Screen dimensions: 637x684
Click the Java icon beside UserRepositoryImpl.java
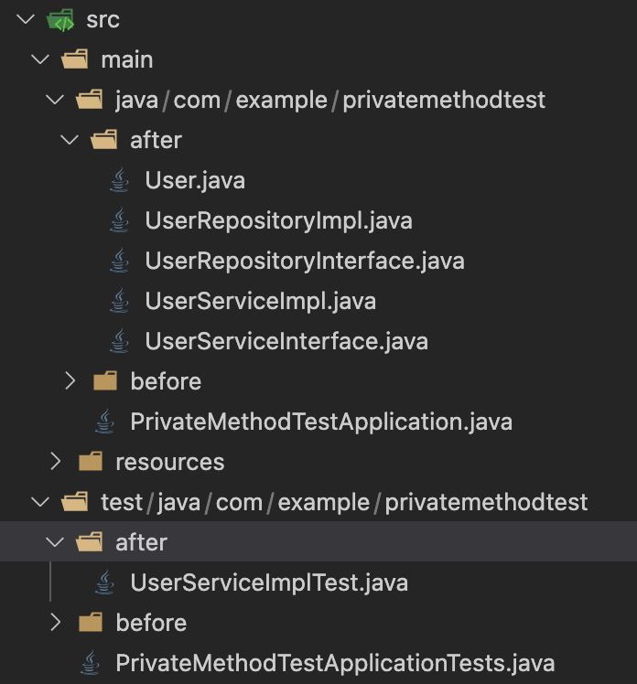(x=120, y=220)
